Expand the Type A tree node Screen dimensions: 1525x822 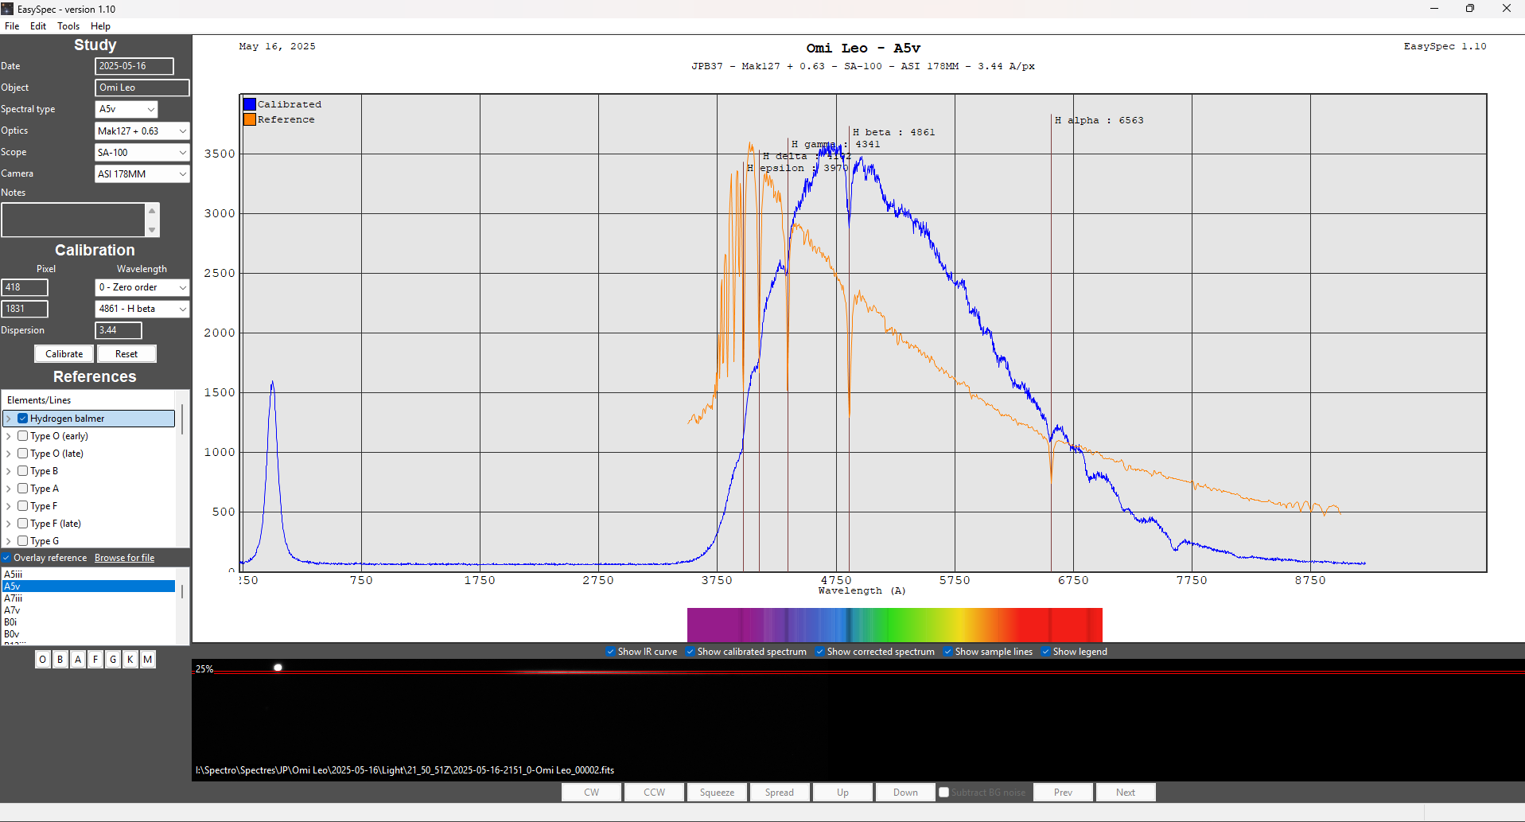[9, 489]
